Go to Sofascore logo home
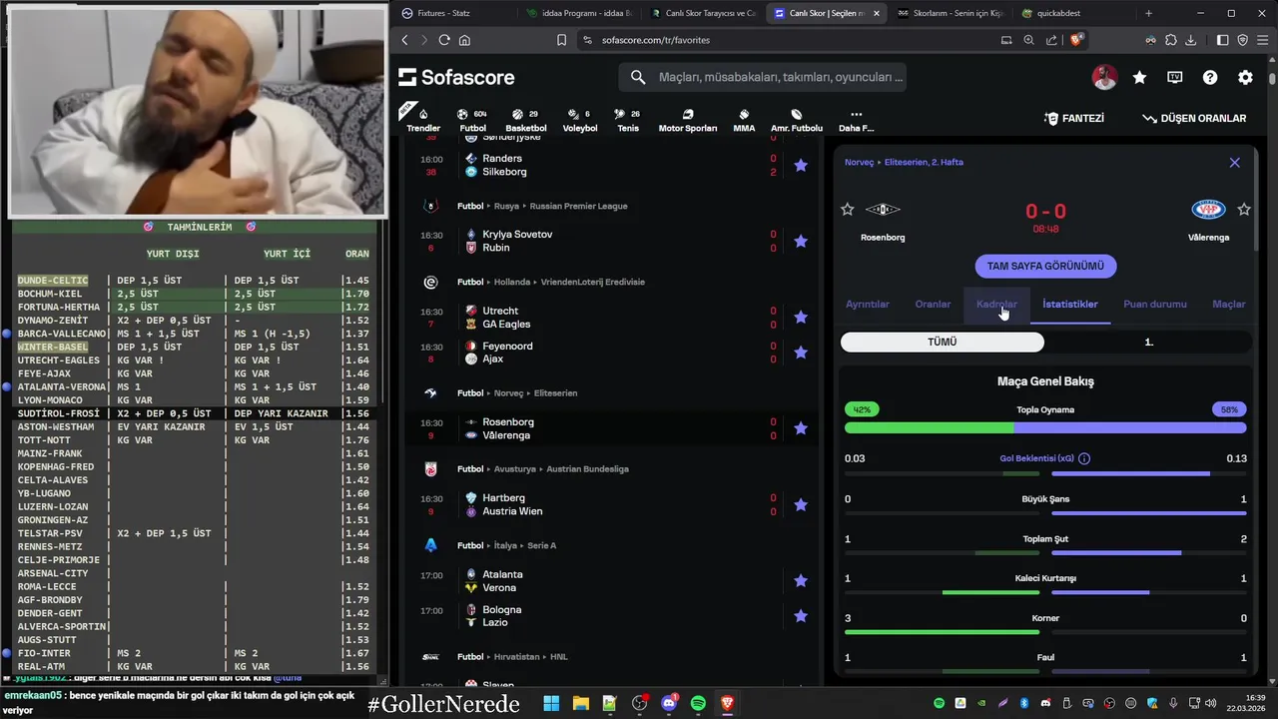The image size is (1278, 719). (456, 77)
